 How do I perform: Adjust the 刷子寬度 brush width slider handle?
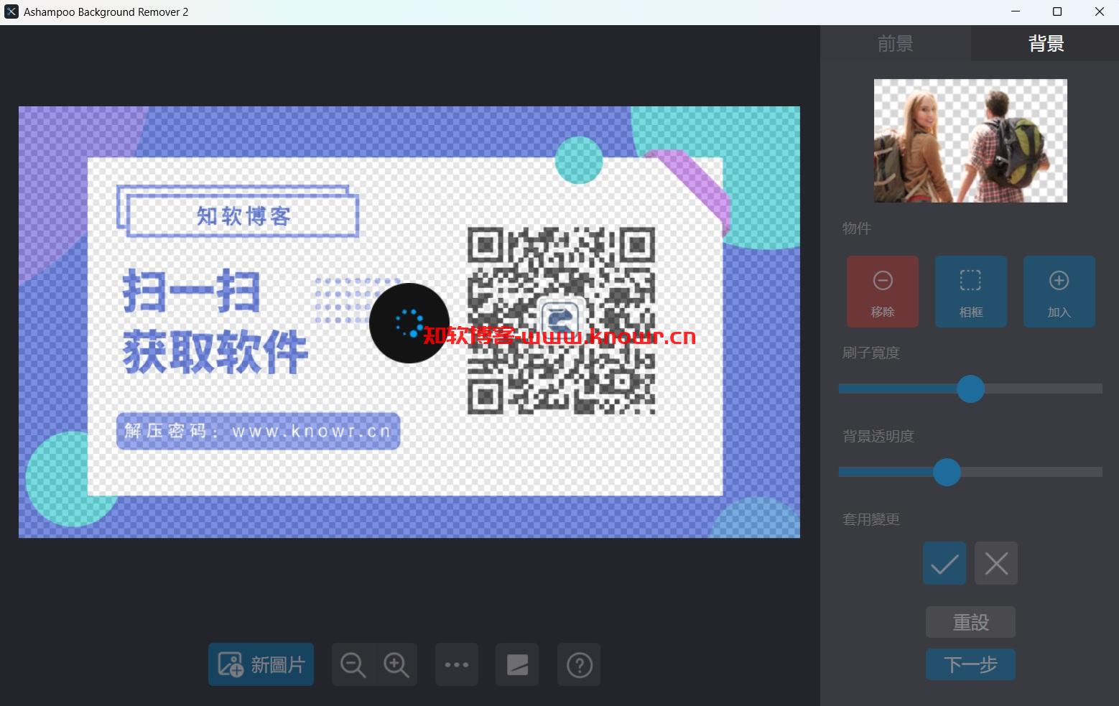970,389
